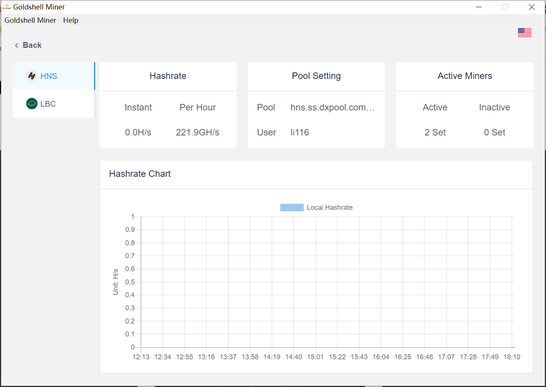
Task: Click the Goldshell Miner title bar app icon
Action: [x=6, y=7]
